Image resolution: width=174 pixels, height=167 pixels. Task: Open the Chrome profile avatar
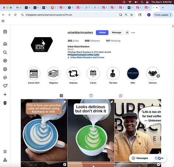(x=149, y=15)
